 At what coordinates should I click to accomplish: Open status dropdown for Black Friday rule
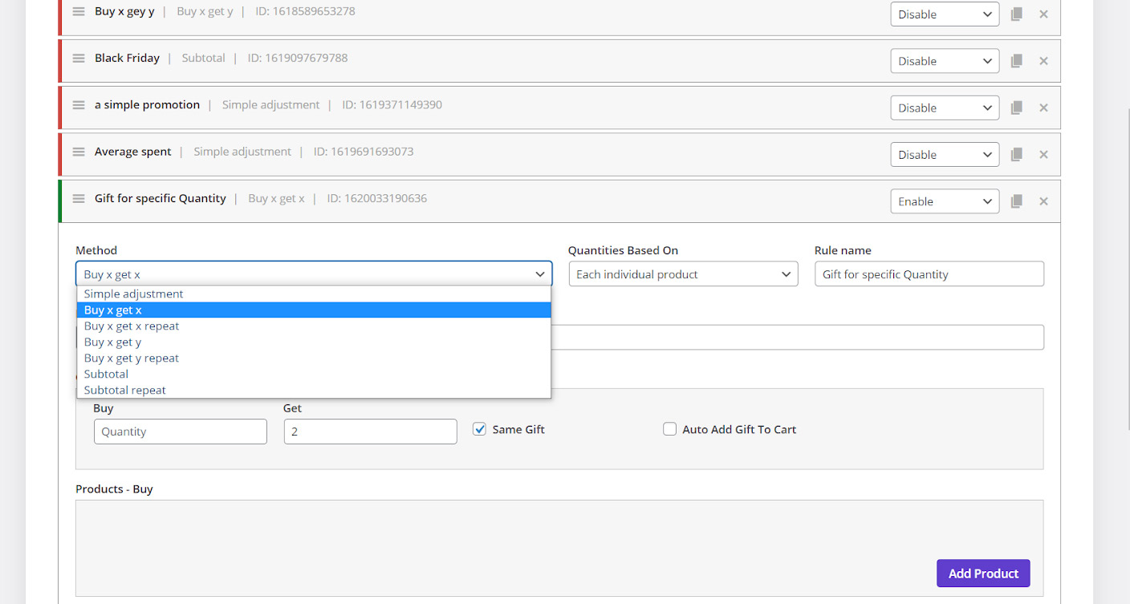945,61
